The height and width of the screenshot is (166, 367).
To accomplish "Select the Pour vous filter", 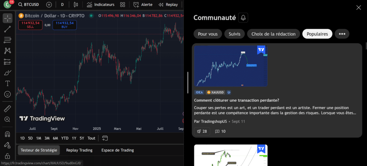I will click(208, 34).
